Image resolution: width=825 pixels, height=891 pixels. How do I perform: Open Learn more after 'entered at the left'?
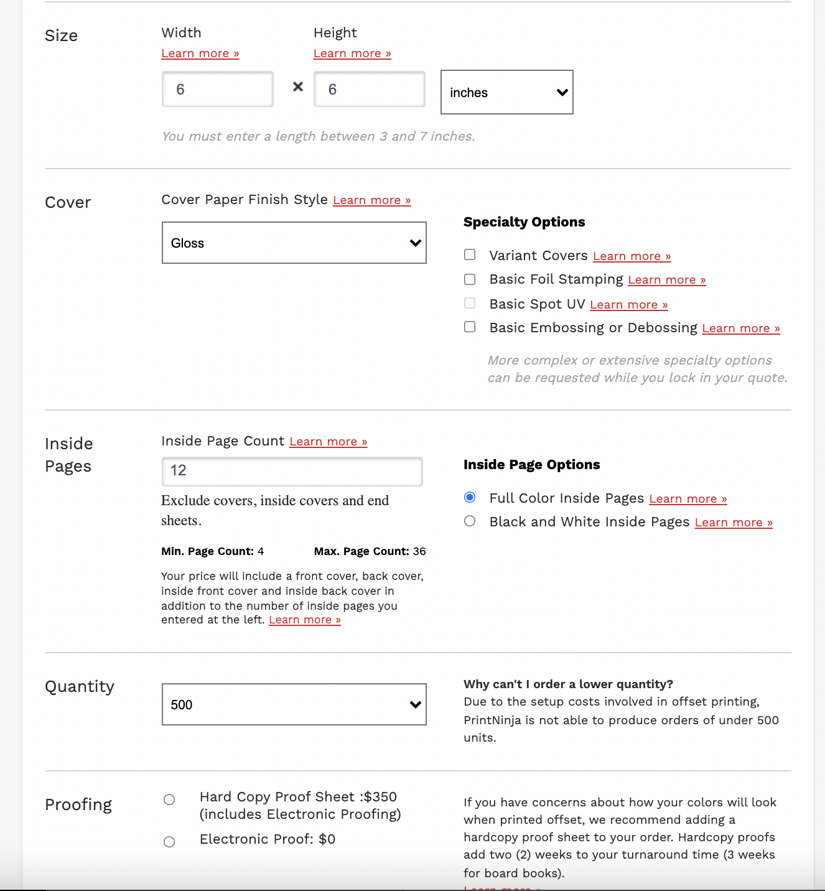[305, 620]
